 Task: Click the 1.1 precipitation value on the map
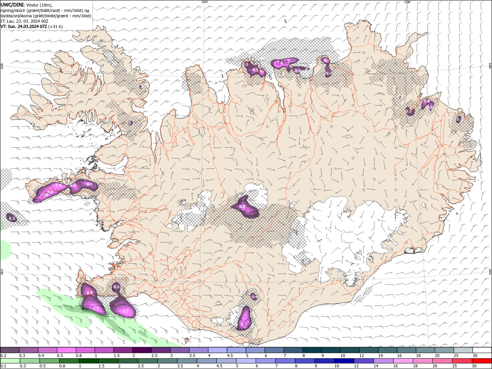pos(244,324)
